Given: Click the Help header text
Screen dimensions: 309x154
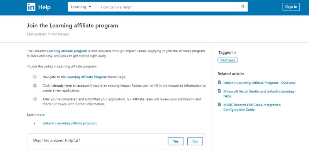Looking at the screenshot, I should [x=44, y=7].
